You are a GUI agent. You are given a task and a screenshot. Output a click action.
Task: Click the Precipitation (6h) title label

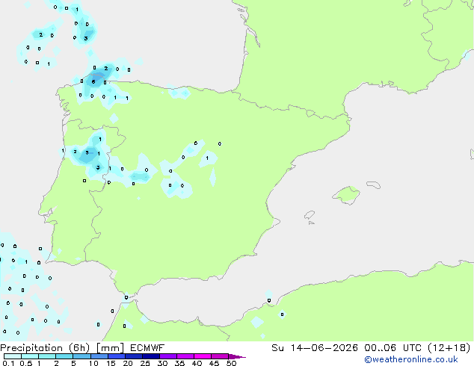point(45,348)
